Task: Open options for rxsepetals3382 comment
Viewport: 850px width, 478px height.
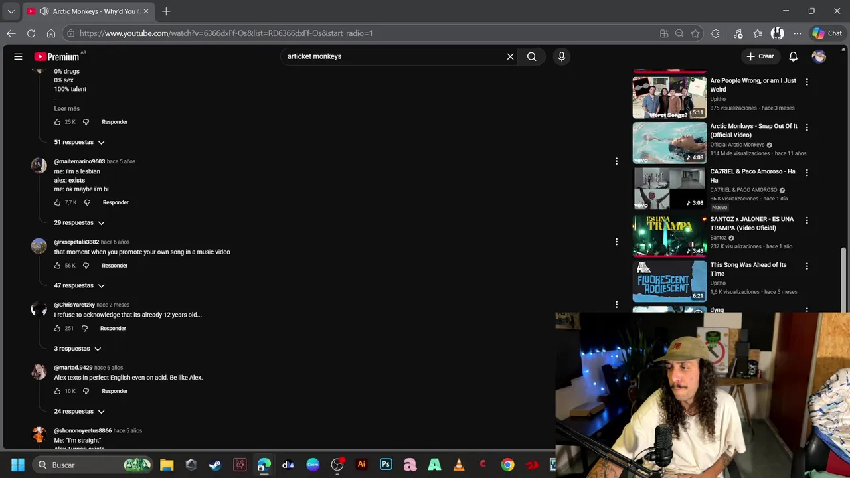Action: pos(616,242)
